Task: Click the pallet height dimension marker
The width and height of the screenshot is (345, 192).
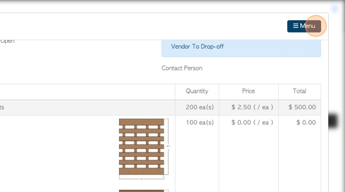Action: [x=168, y=146]
